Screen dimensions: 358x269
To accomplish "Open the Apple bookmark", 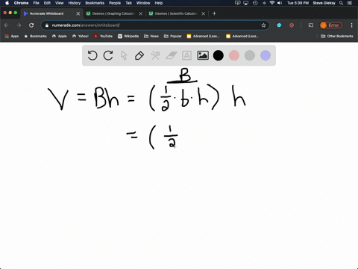I will (x=60, y=36).
